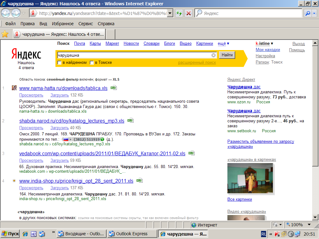Viewport: 319px width, 239px height.
Task: Go back with the browser Back arrow
Action: click(6, 13)
